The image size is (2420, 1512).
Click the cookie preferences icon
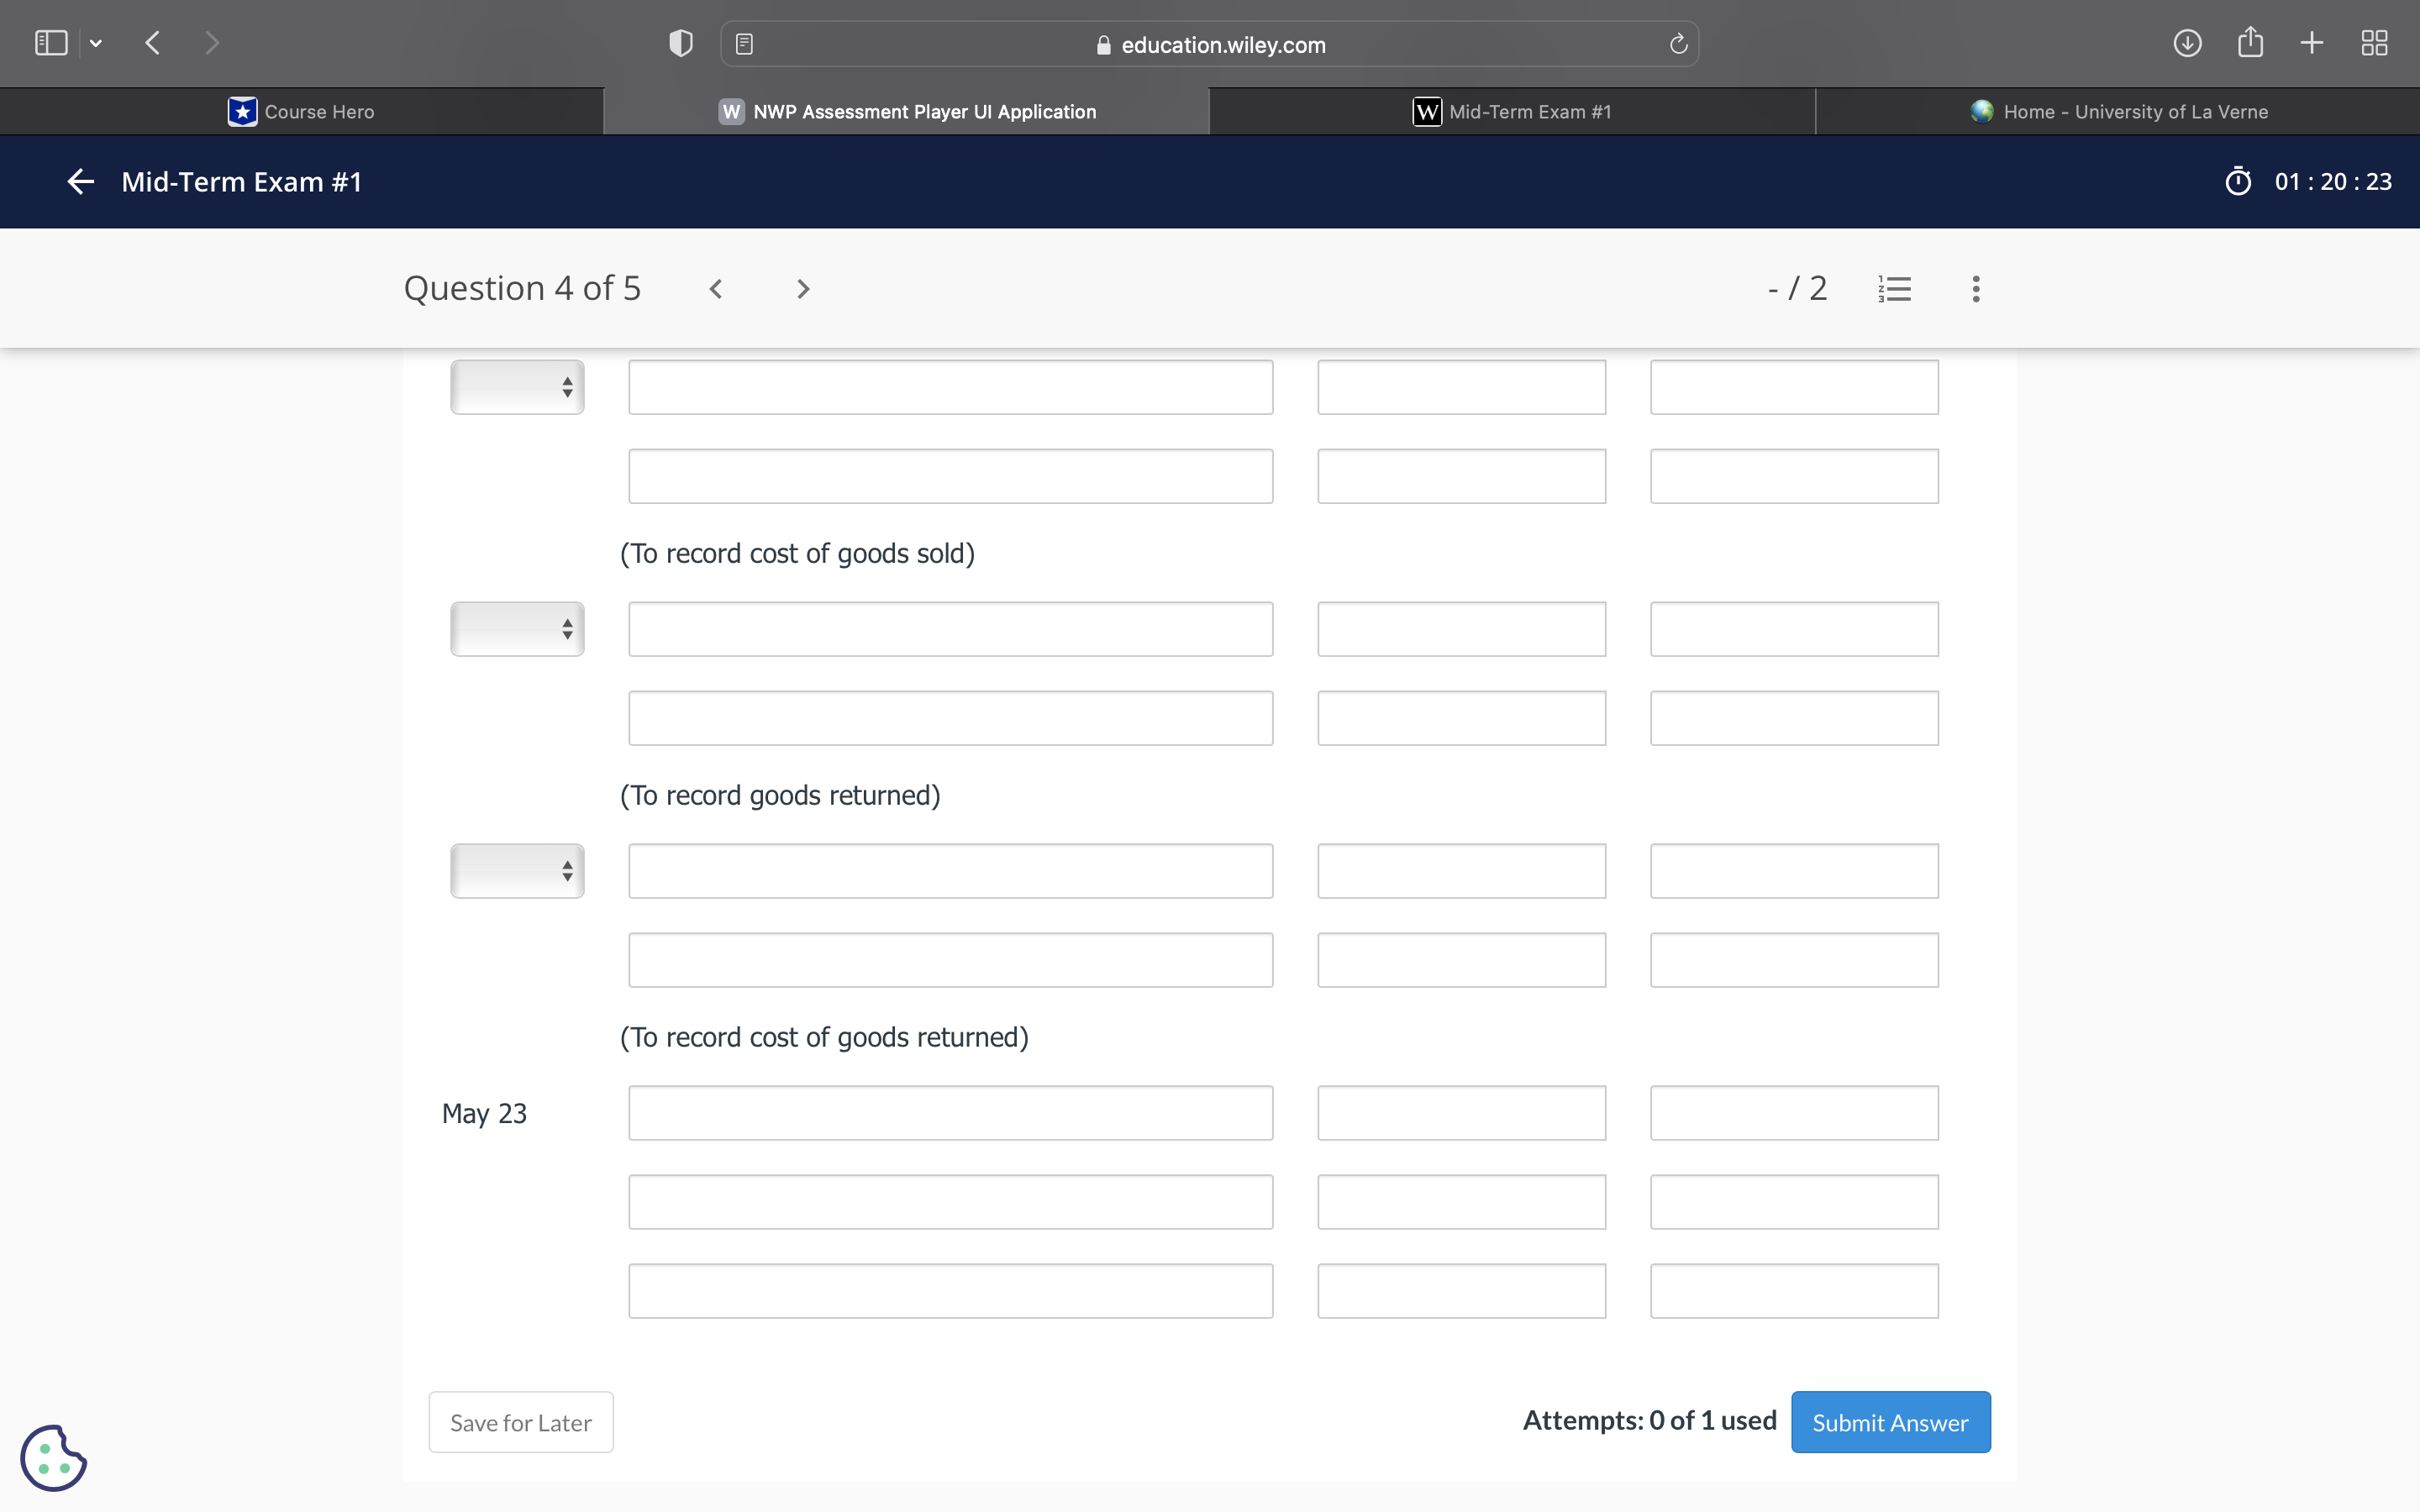coord(53,1457)
